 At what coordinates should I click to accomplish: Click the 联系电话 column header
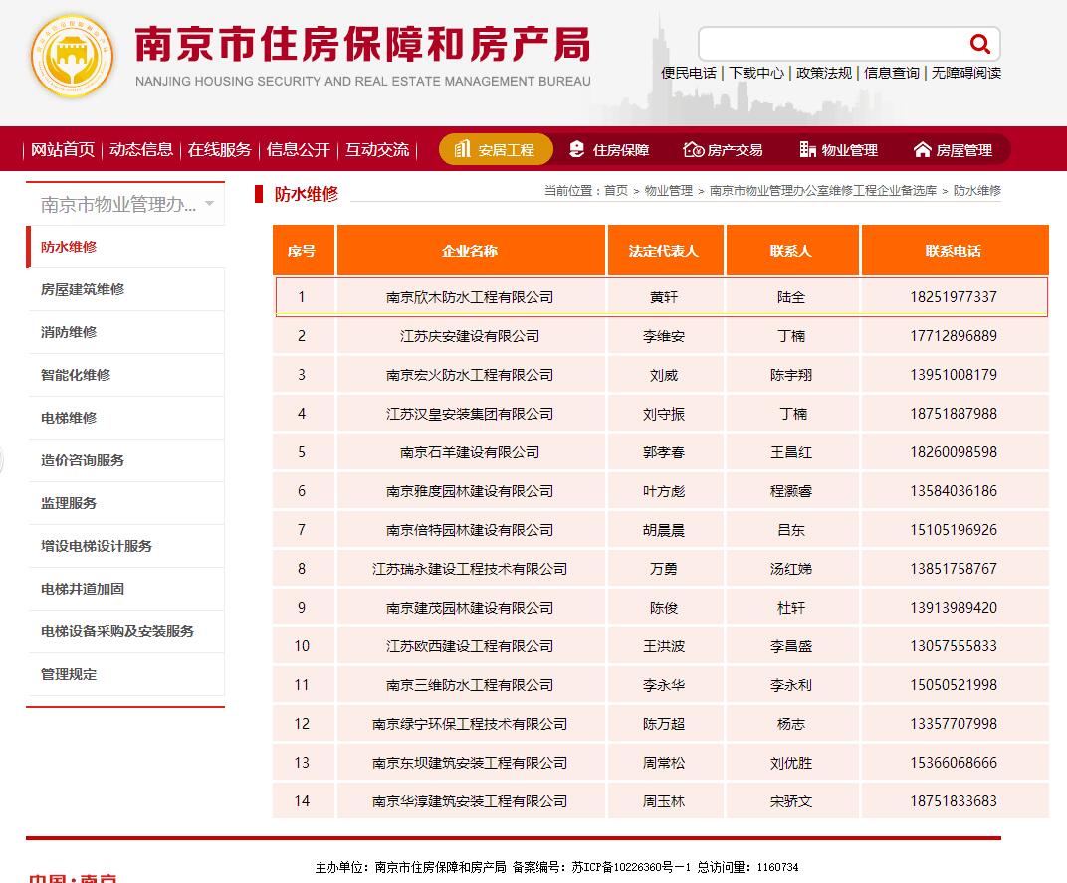[955, 251]
